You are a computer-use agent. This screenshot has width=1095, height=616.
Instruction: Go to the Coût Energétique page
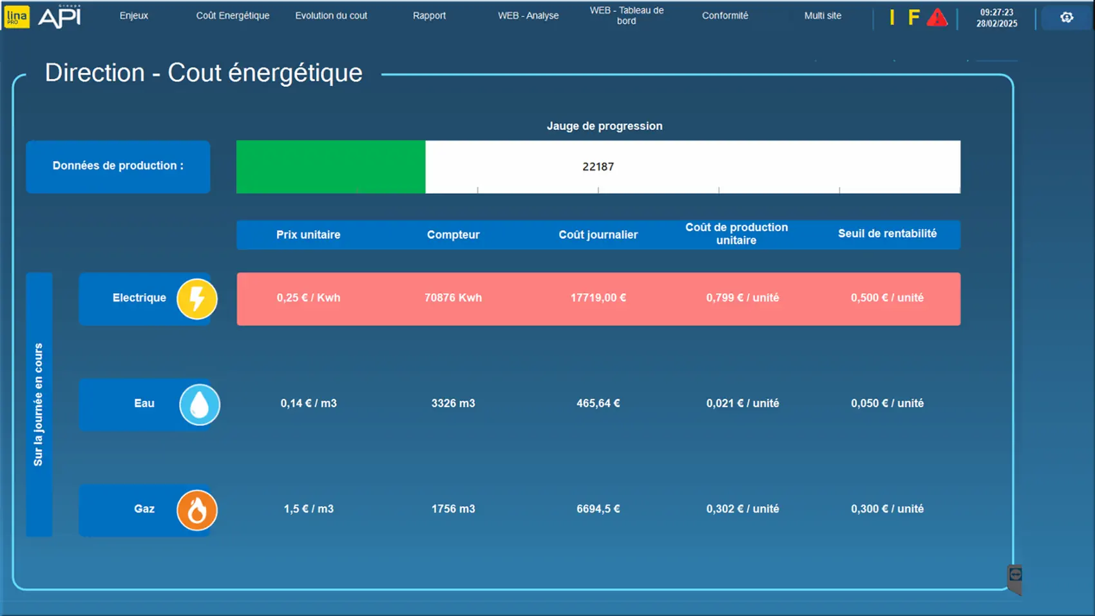[233, 15]
